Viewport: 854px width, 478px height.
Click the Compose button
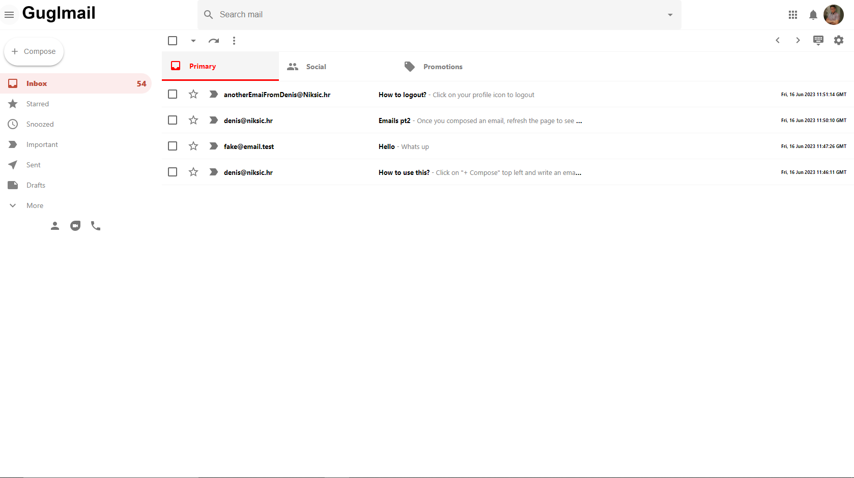tap(34, 51)
